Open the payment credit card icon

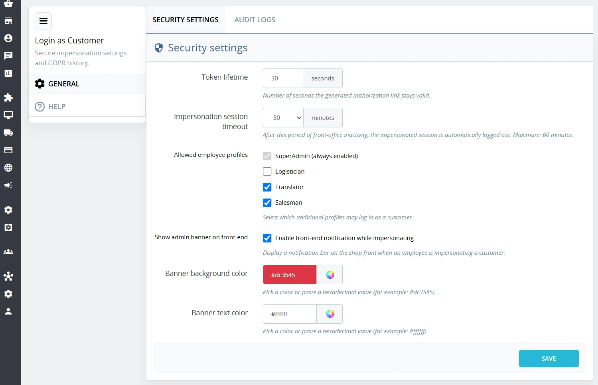click(x=8, y=150)
